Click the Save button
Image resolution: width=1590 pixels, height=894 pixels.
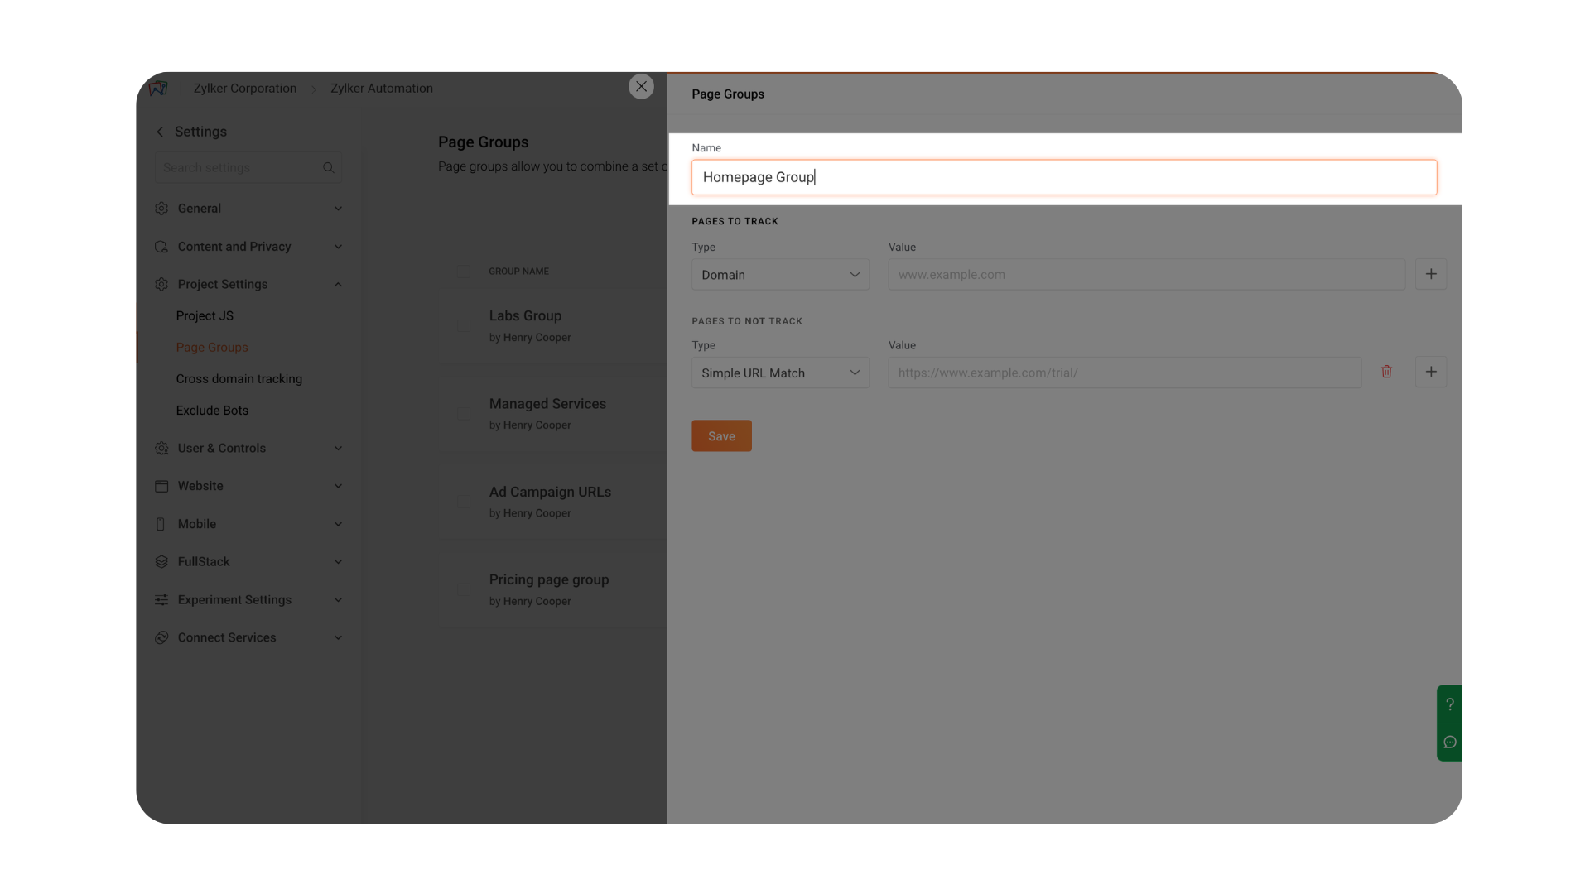click(721, 436)
